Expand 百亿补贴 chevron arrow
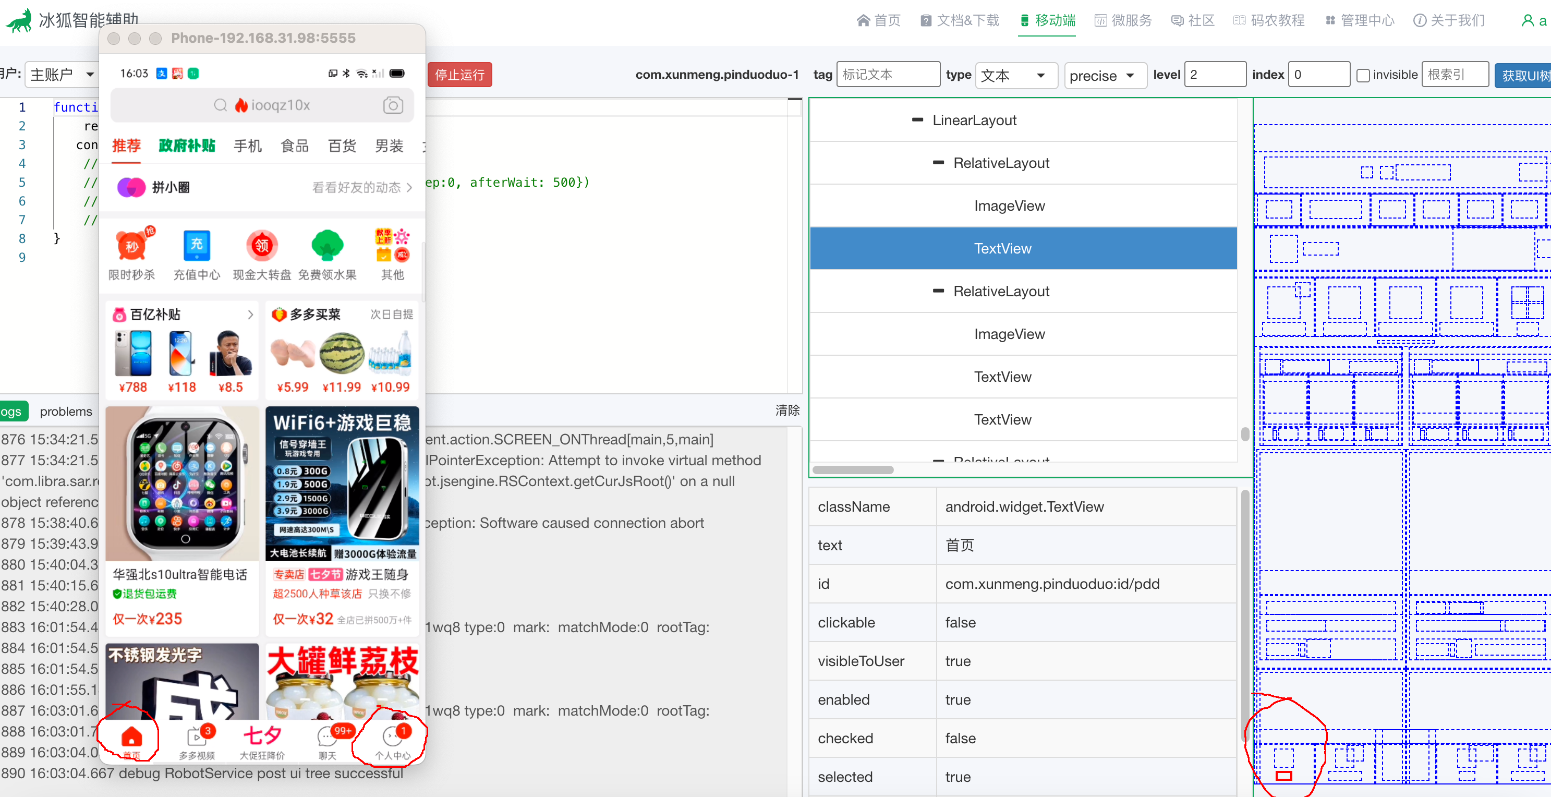1551x797 pixels. [250, 314]
